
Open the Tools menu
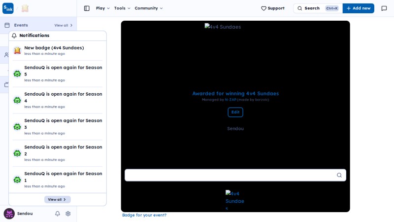point(122,8)
